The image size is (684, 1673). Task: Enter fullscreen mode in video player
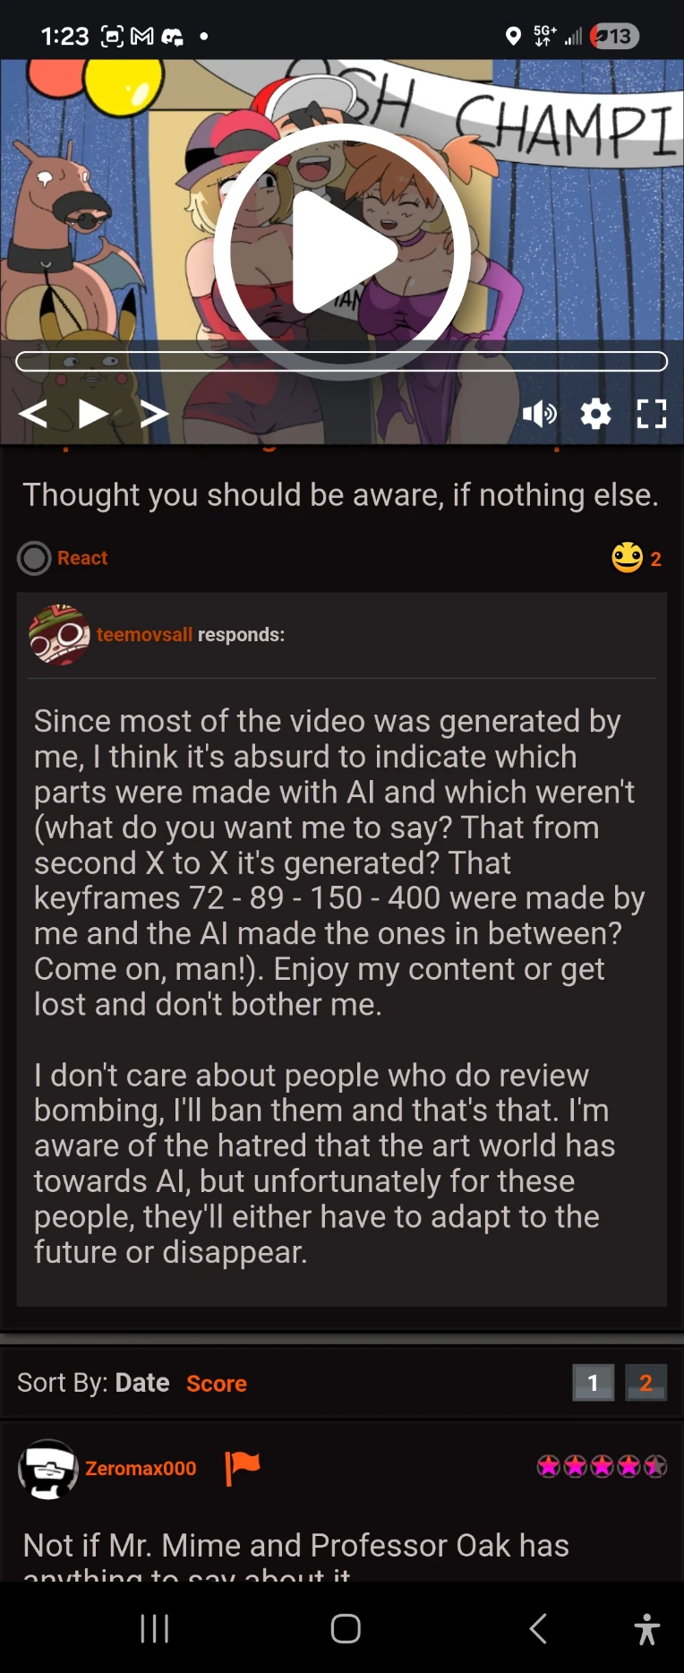click(651, 414)
